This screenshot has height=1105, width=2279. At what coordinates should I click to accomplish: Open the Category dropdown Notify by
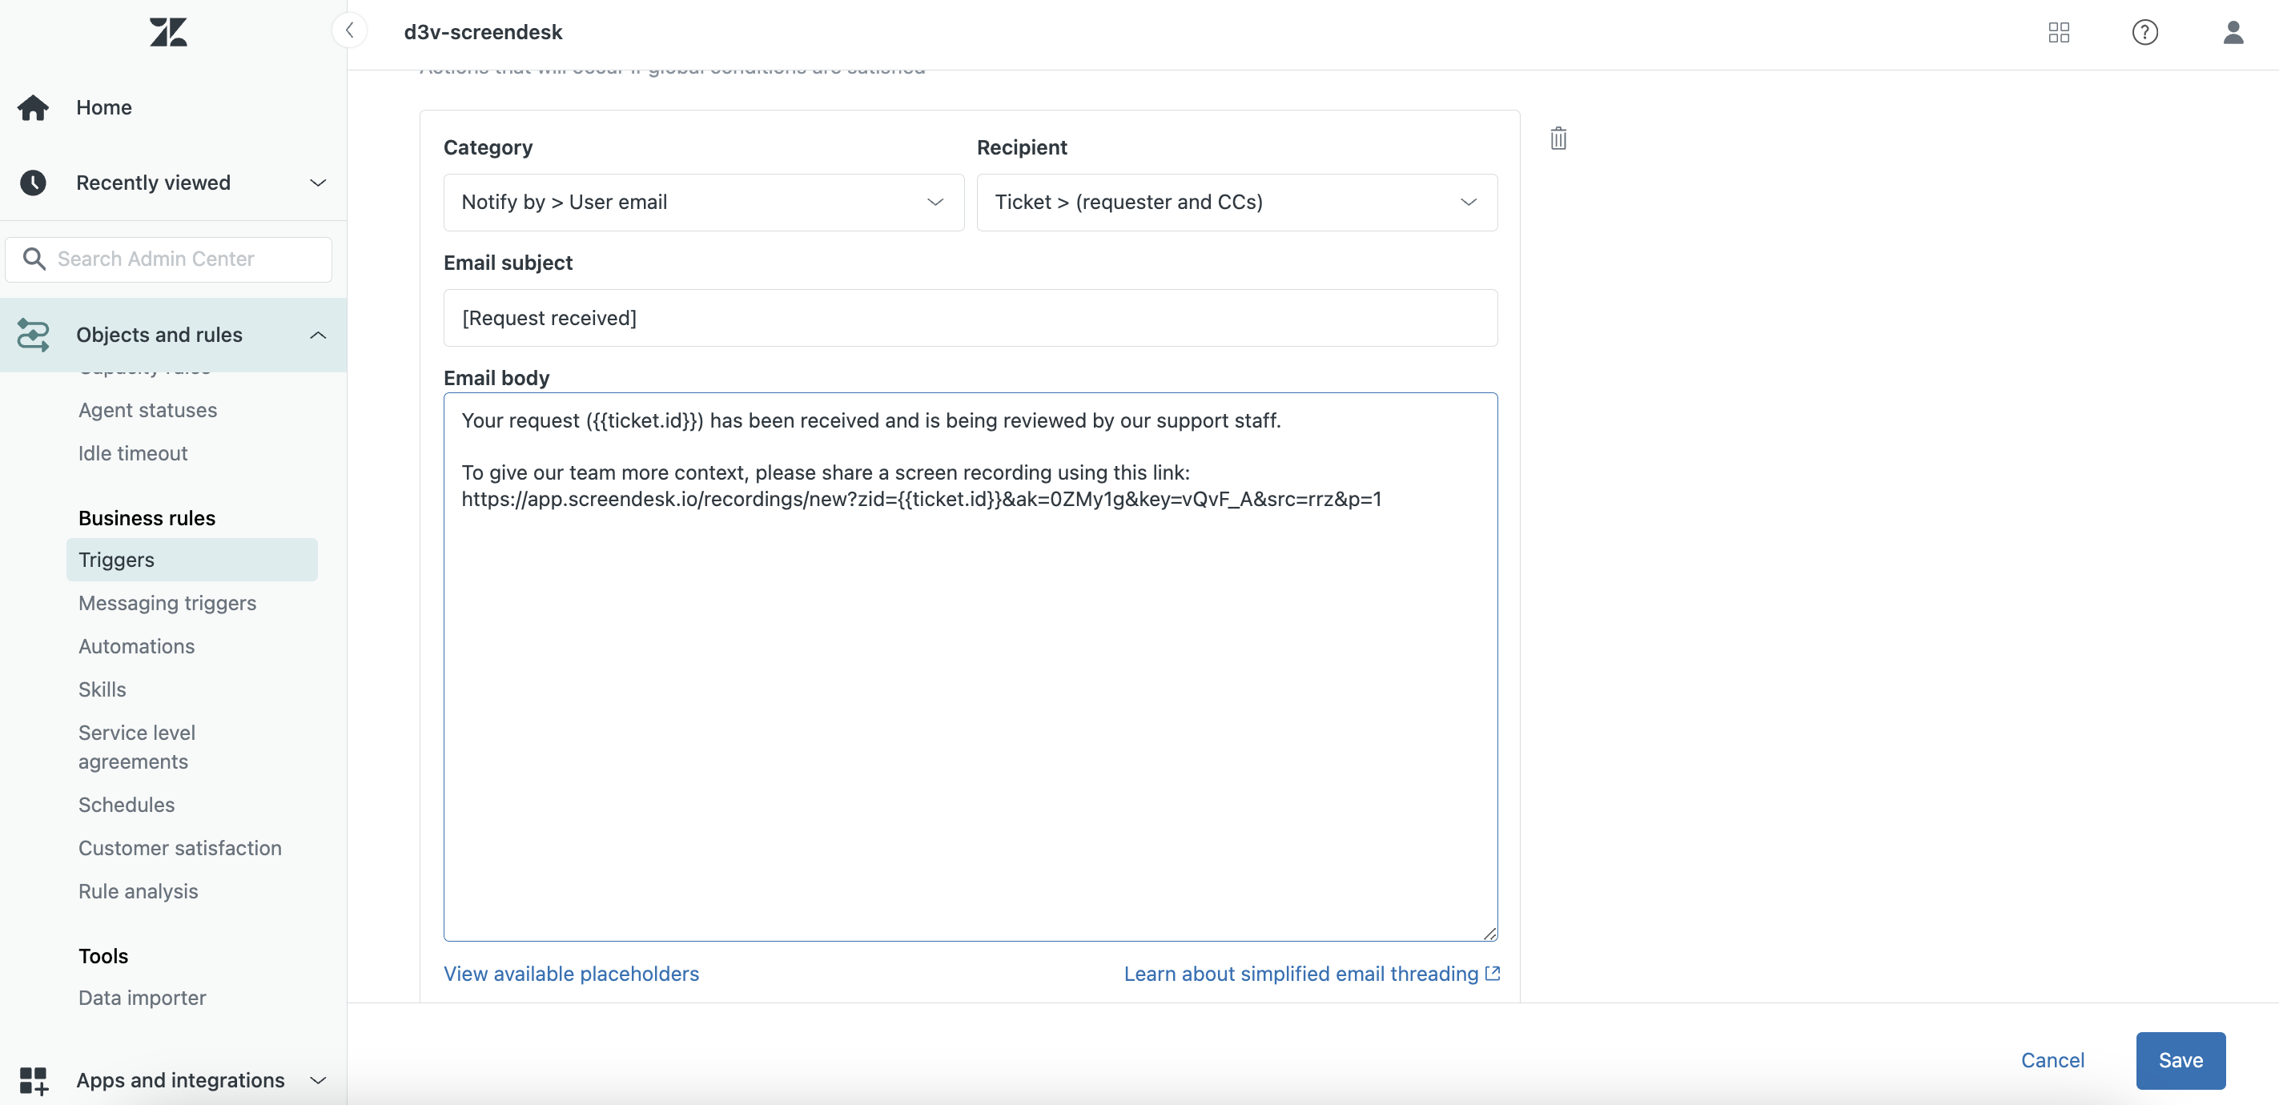[x=702, y=203]
